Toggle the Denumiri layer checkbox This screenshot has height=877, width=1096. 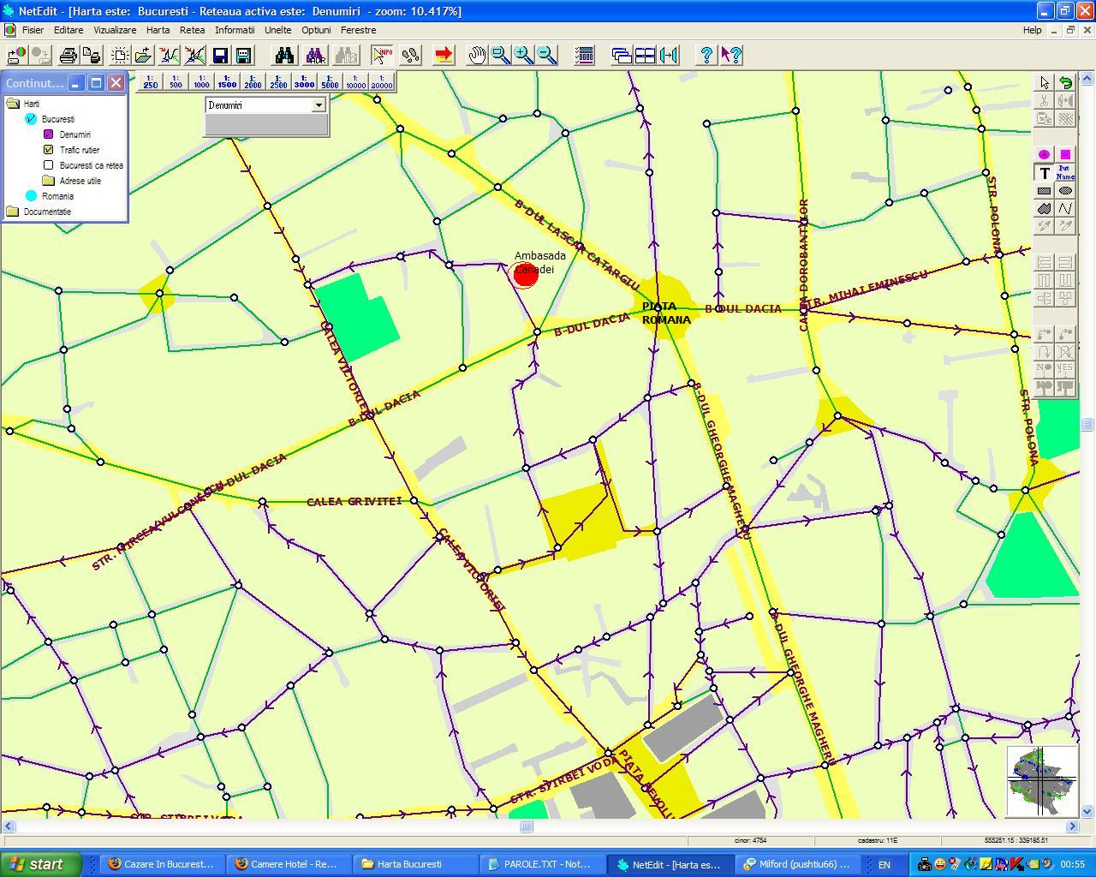[49, 134]
